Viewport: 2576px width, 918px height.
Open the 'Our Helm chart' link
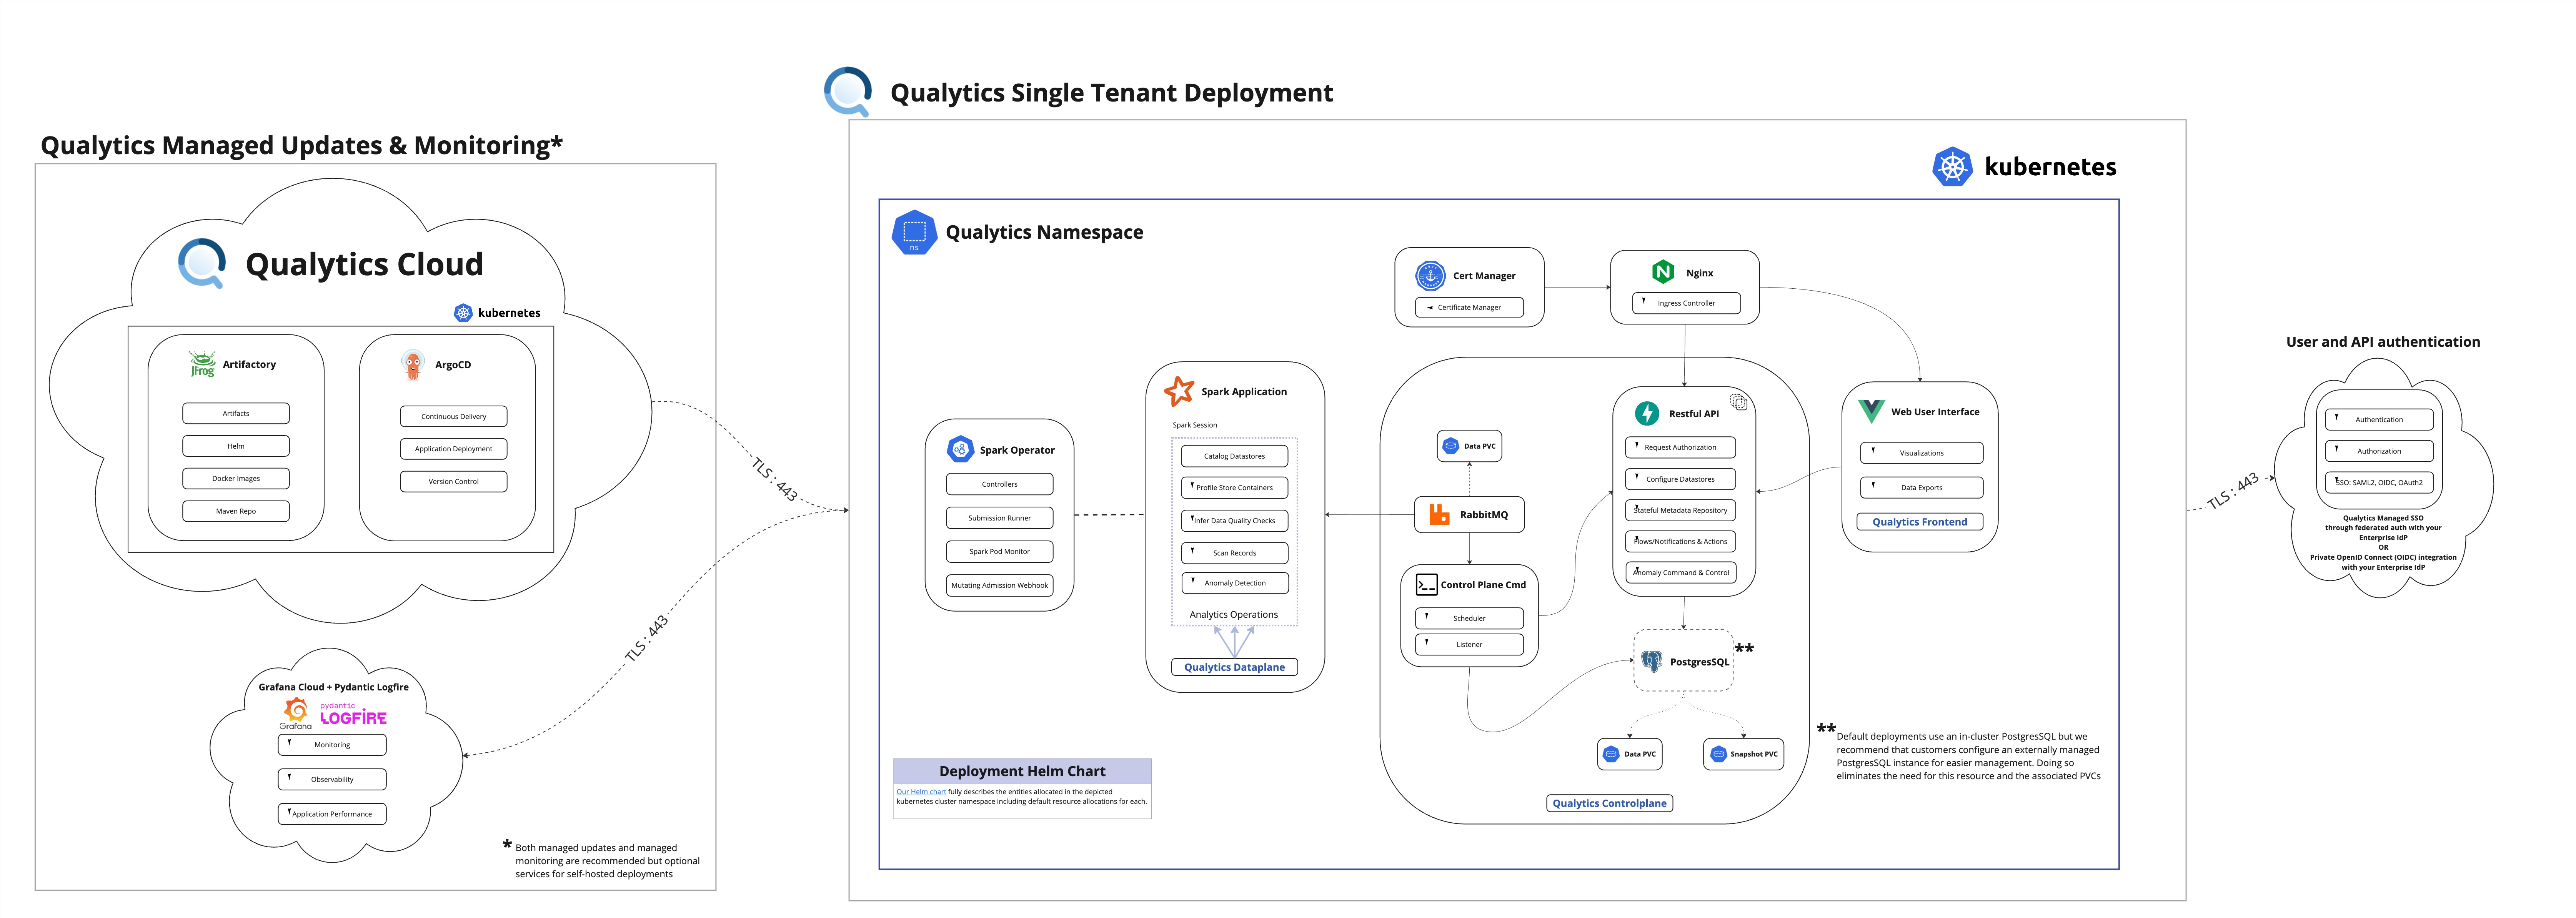click(921, 792)
